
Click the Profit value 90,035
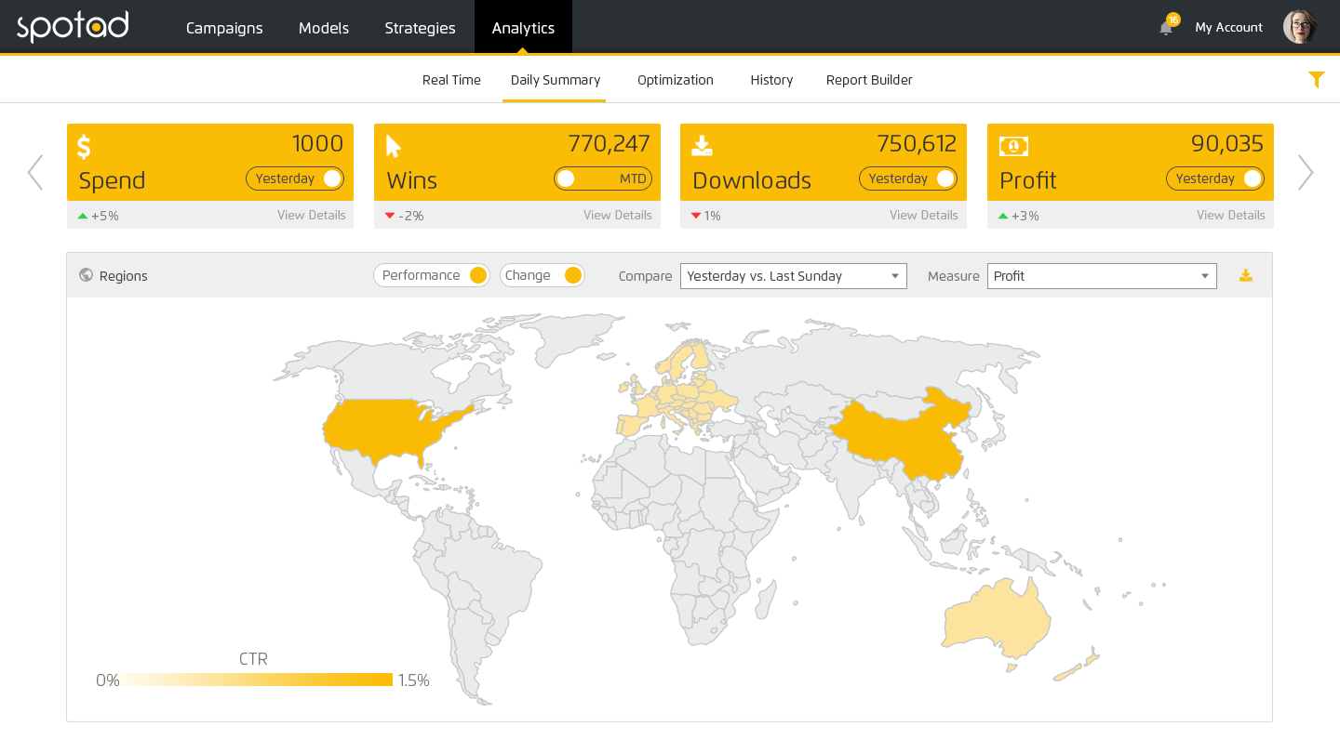[x=1227, y=143]
